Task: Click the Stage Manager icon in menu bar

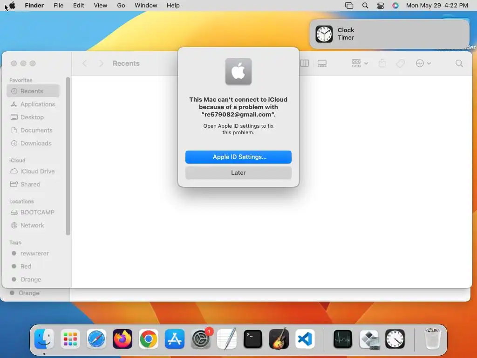Action: click(x=349, y=6)
